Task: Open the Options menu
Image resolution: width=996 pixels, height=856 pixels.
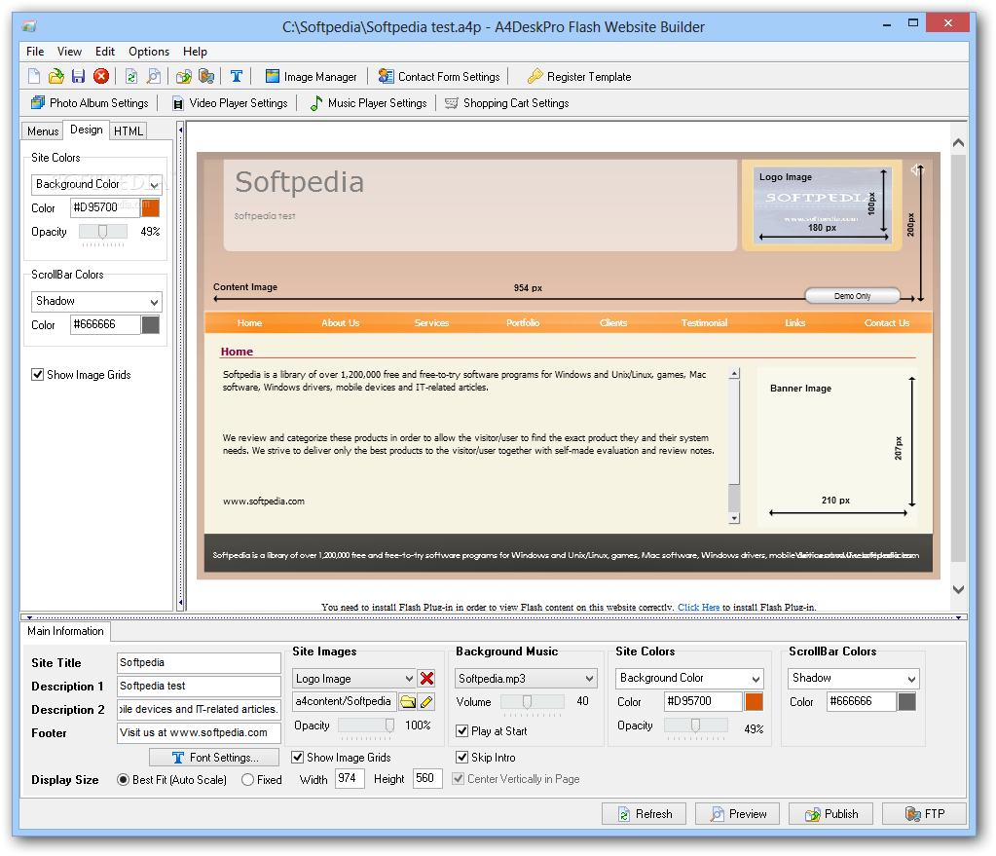Action: (149, 52)
